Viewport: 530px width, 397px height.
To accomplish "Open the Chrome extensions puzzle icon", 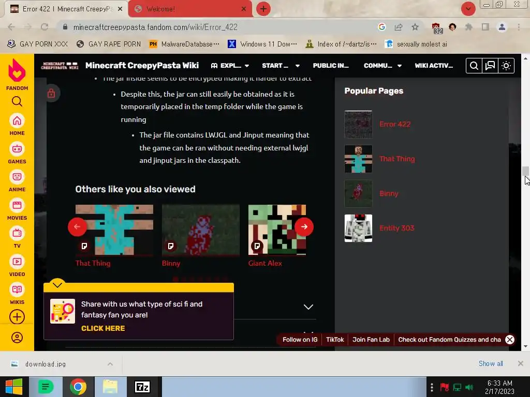I will click(x=469, y=27).
